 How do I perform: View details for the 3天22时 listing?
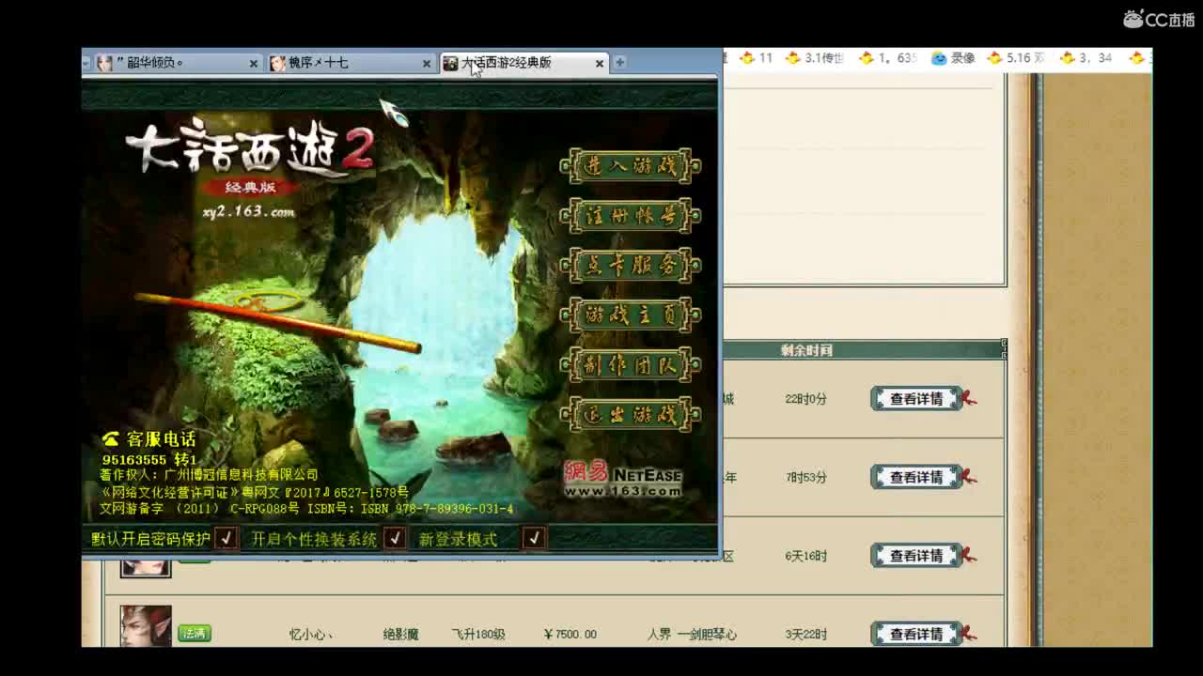[x=916, y=634]
